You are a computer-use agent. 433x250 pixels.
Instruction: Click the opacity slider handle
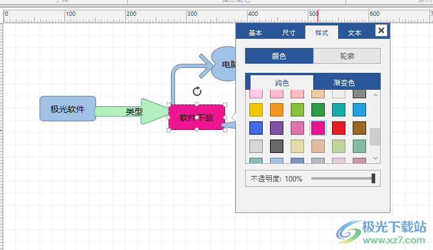[373, 178]
